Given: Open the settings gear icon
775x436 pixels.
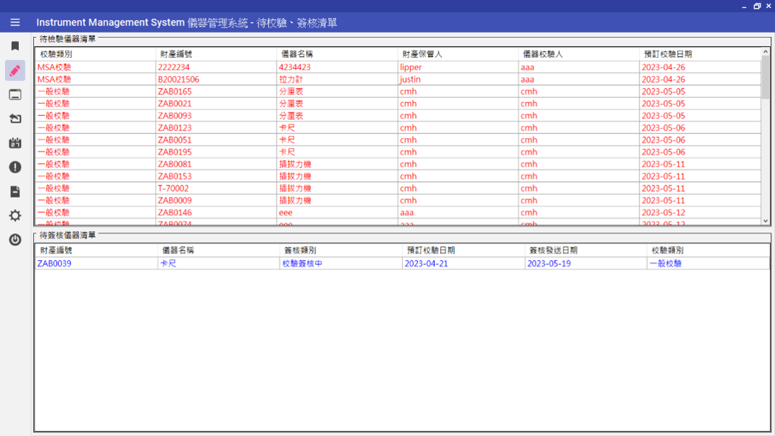Looking at the screenshot, I should click(14, 215).
